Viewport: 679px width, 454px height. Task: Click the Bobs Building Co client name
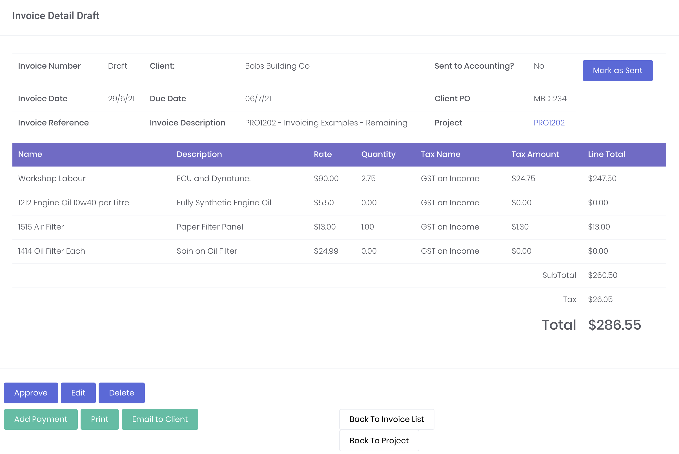(x=277, y=66)
